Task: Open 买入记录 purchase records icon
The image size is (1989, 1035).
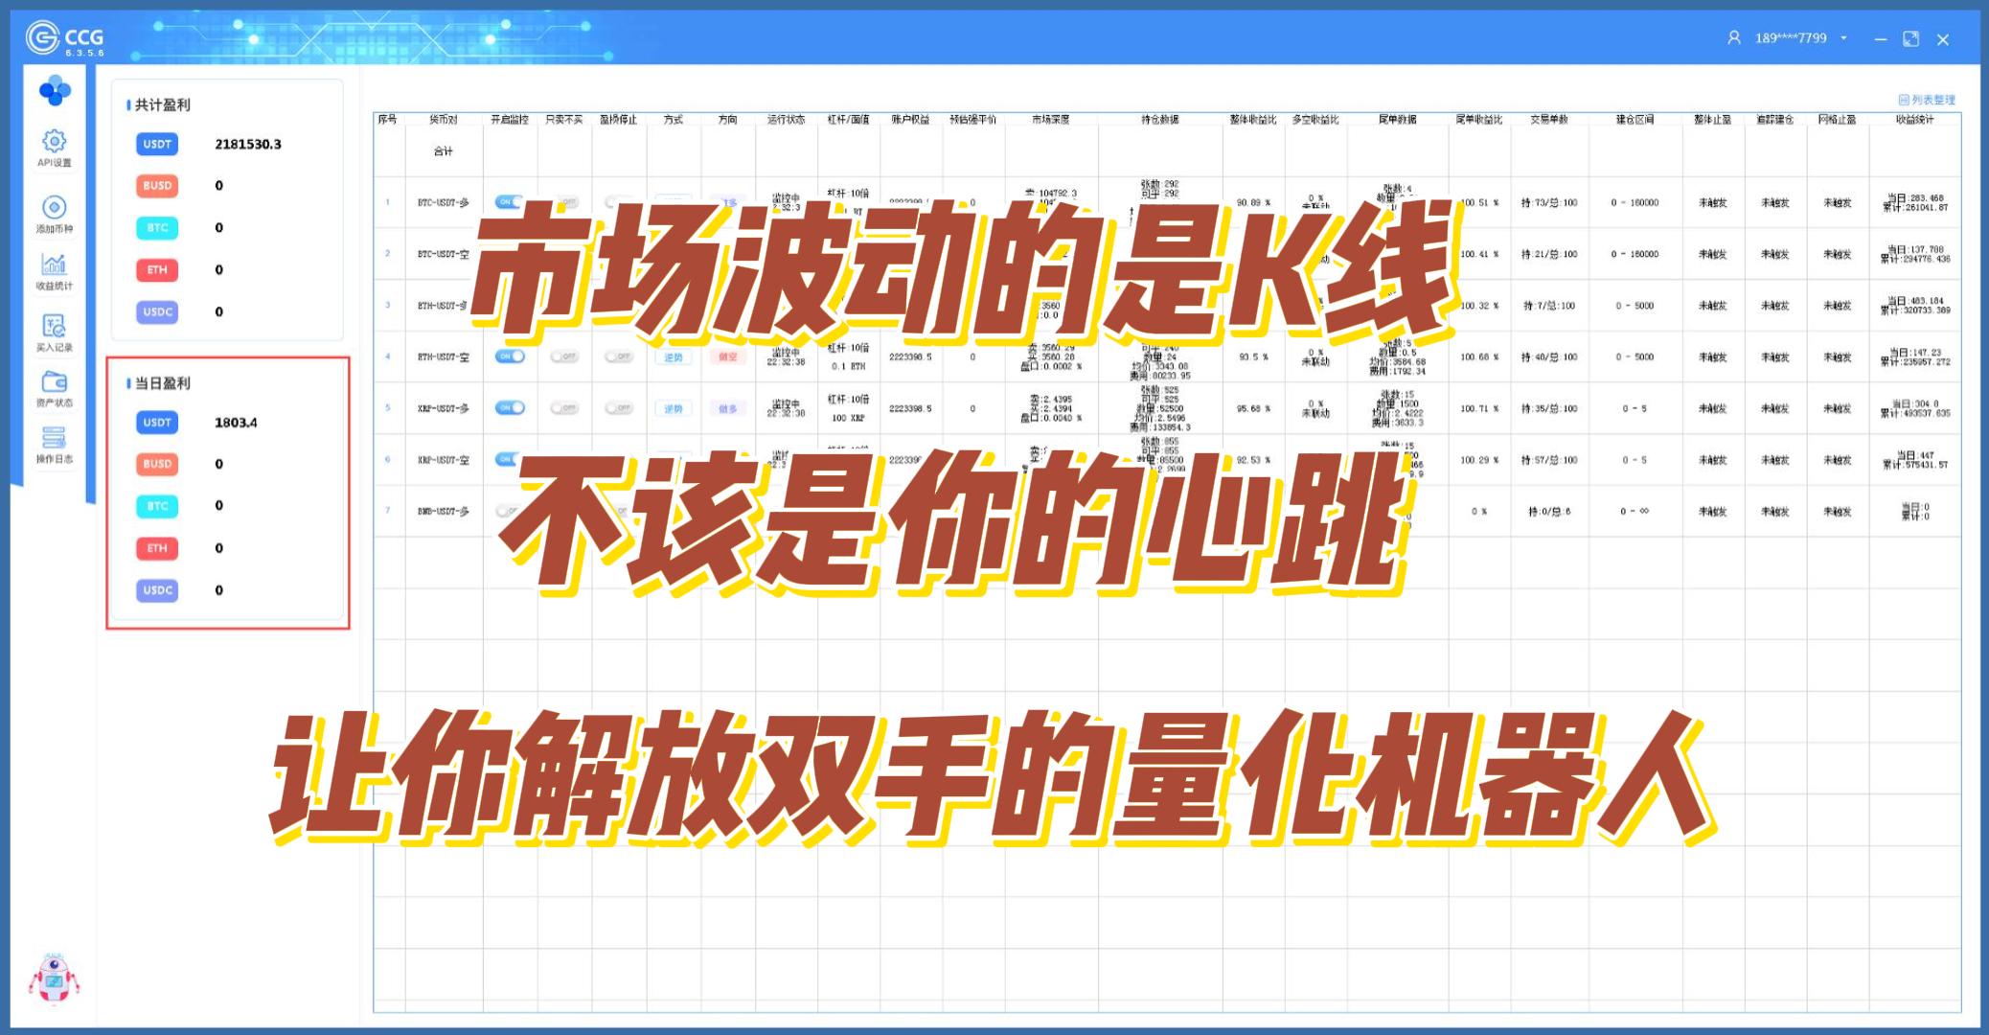Action: click(x=54, y=326)
